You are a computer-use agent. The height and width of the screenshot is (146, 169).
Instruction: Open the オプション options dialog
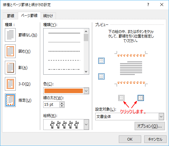(150, 126)
